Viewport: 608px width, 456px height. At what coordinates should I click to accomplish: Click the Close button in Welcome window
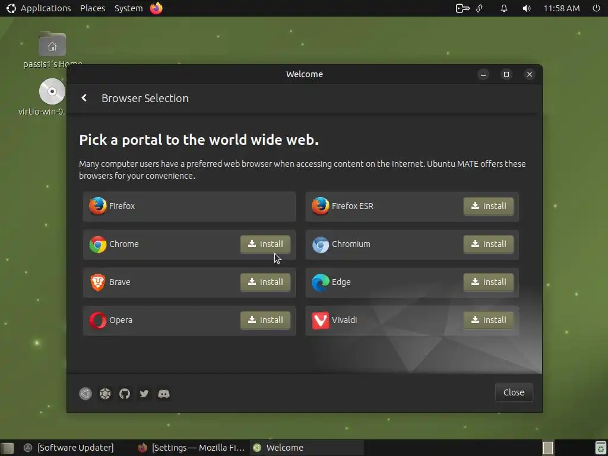tap(514, 392)
